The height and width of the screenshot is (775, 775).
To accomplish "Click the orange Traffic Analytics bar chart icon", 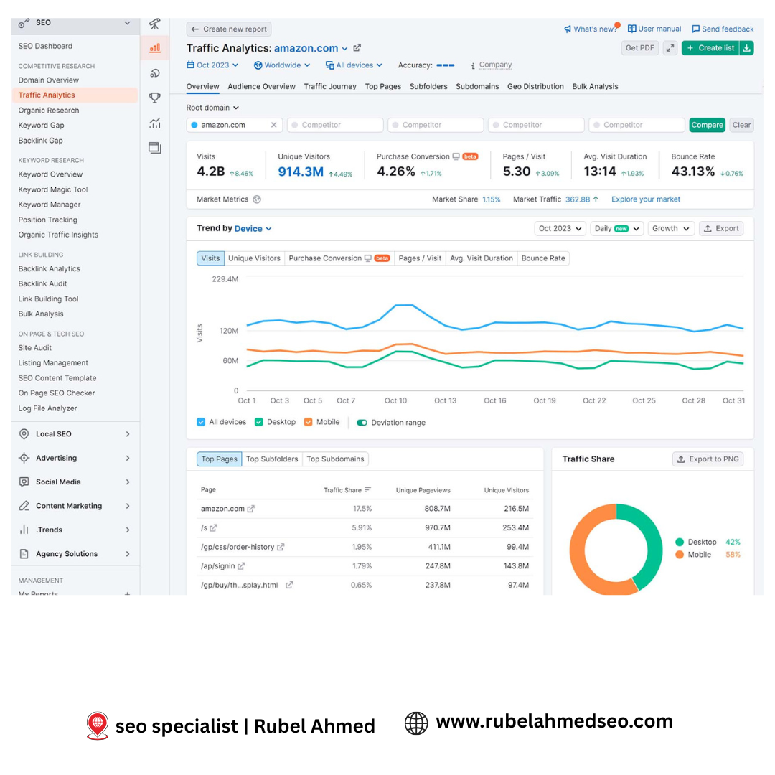I will click(154, 49).
